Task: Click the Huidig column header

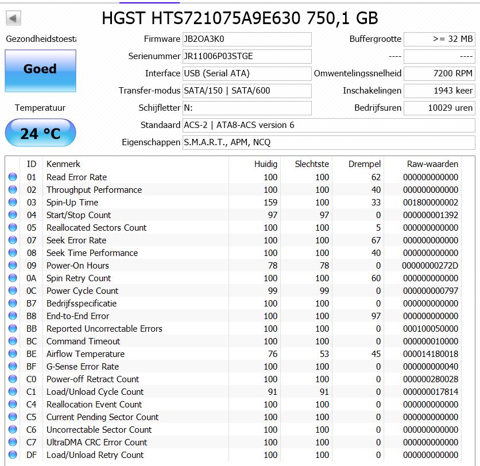Action: pyautogui.click(x=266, y=164)
